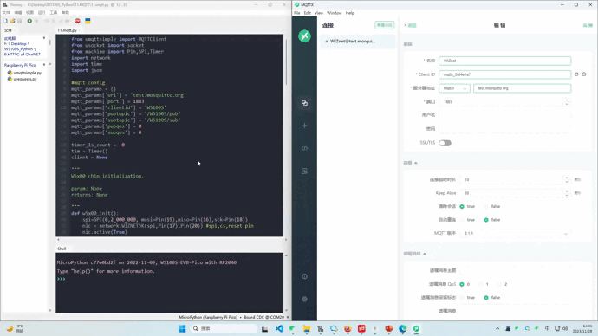Open Windows Start menu
The image size is (598, 336).
point(182,328)
